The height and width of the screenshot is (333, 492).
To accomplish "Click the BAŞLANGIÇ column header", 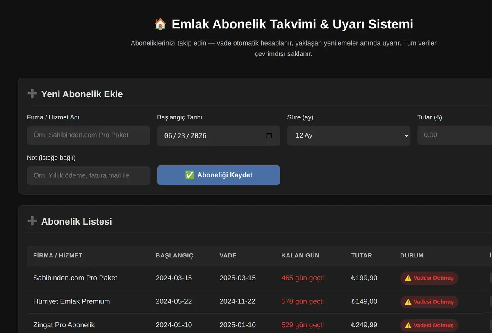I will [x=175, y=255].
